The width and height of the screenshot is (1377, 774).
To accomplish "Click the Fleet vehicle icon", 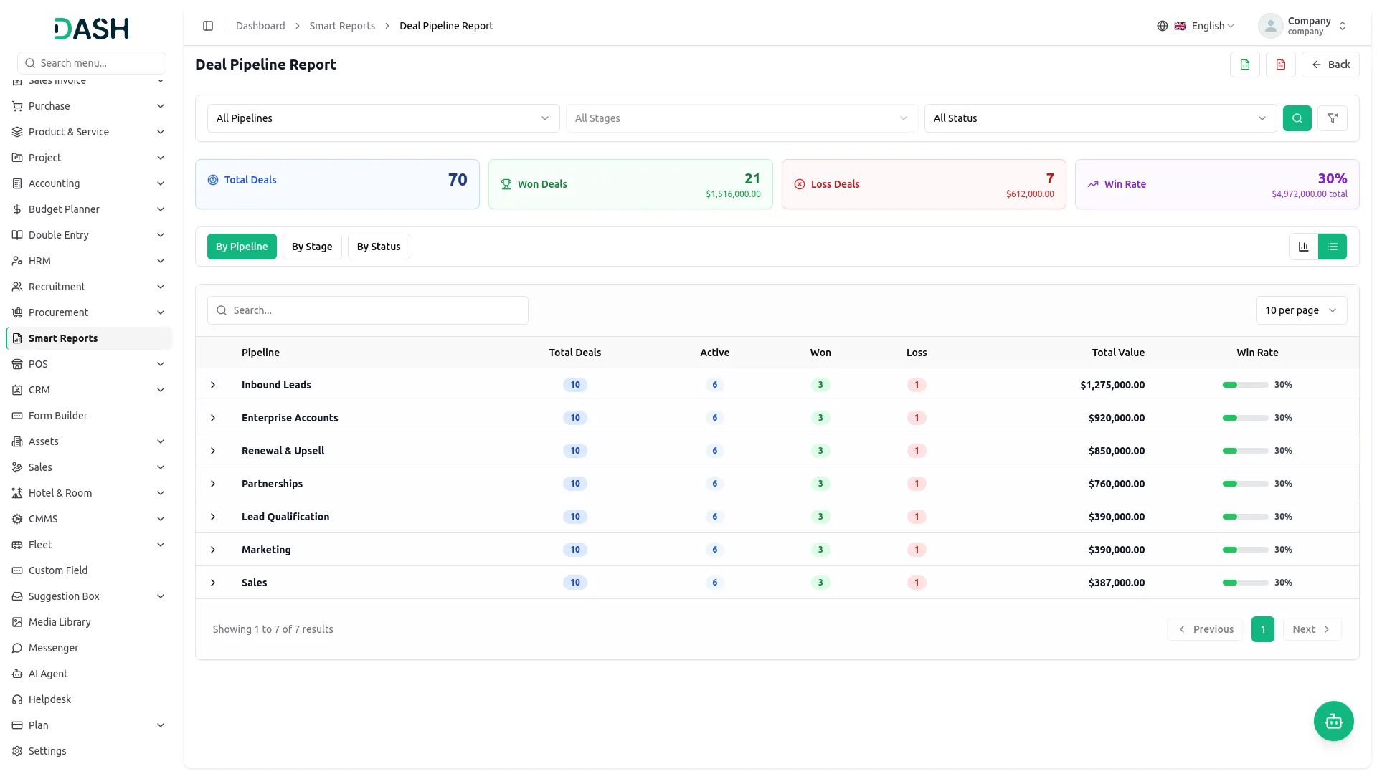I will coord(17,545).
